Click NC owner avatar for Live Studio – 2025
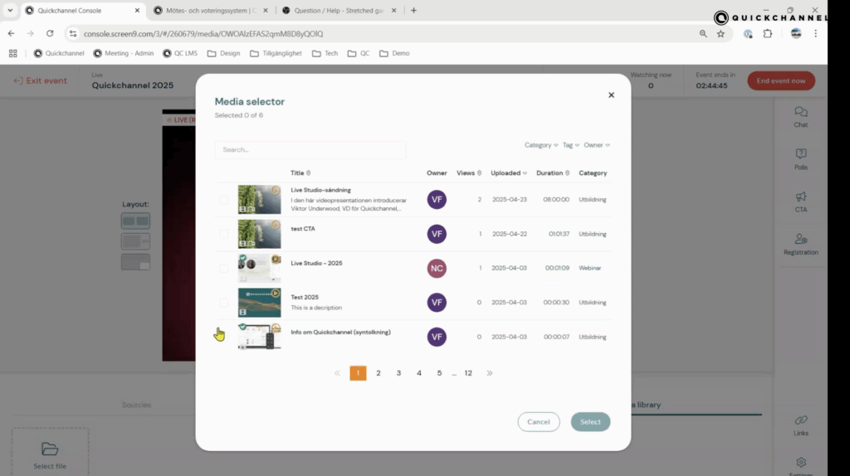The width and height of the screenshot is (850, 476). [437, 268]
